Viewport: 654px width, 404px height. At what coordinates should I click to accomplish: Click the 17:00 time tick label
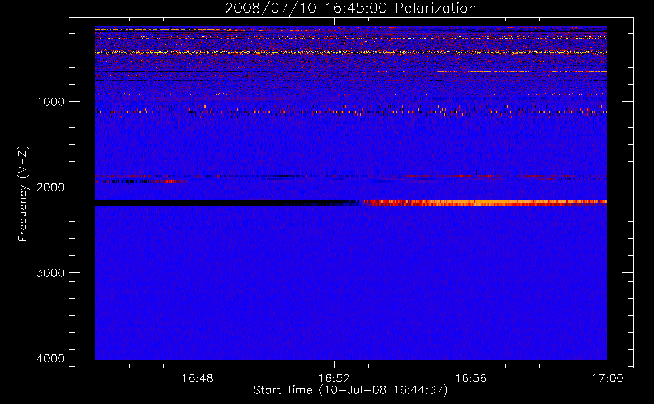click(x=607, y=379)
